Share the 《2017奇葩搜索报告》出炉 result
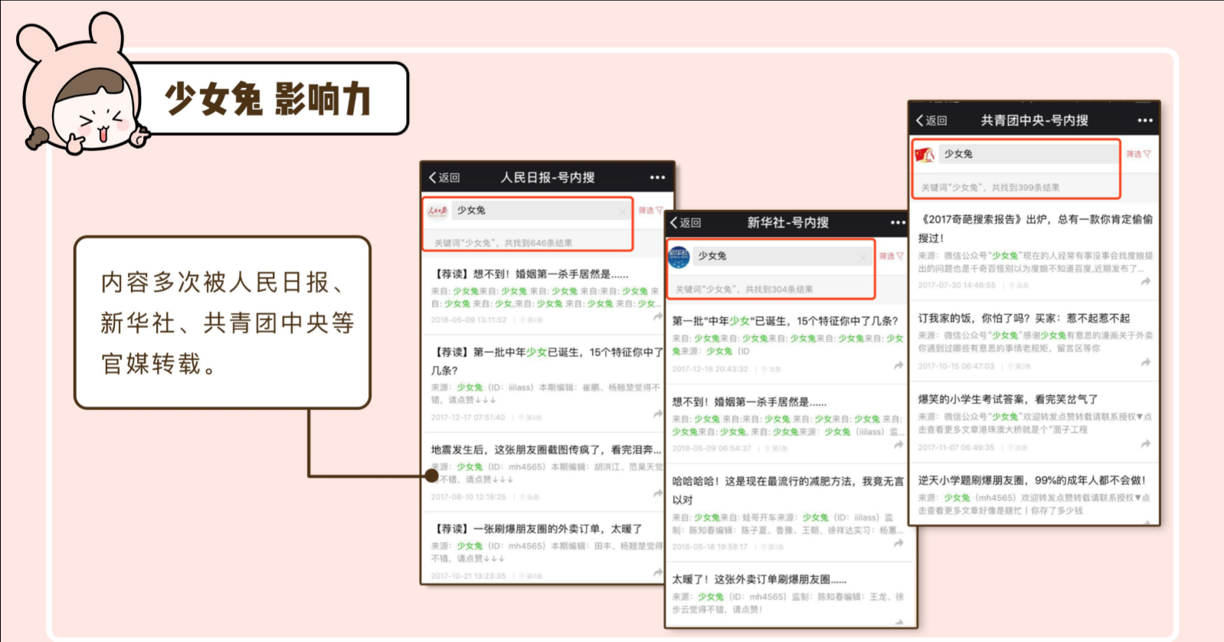The image size is (1224, 642). click(1146, 282)
